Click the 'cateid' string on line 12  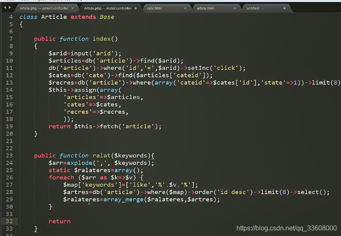coord(188,75)
